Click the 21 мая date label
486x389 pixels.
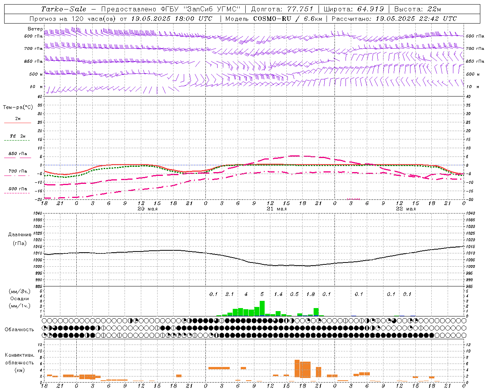pyautogui.click(x=276, y=209)
